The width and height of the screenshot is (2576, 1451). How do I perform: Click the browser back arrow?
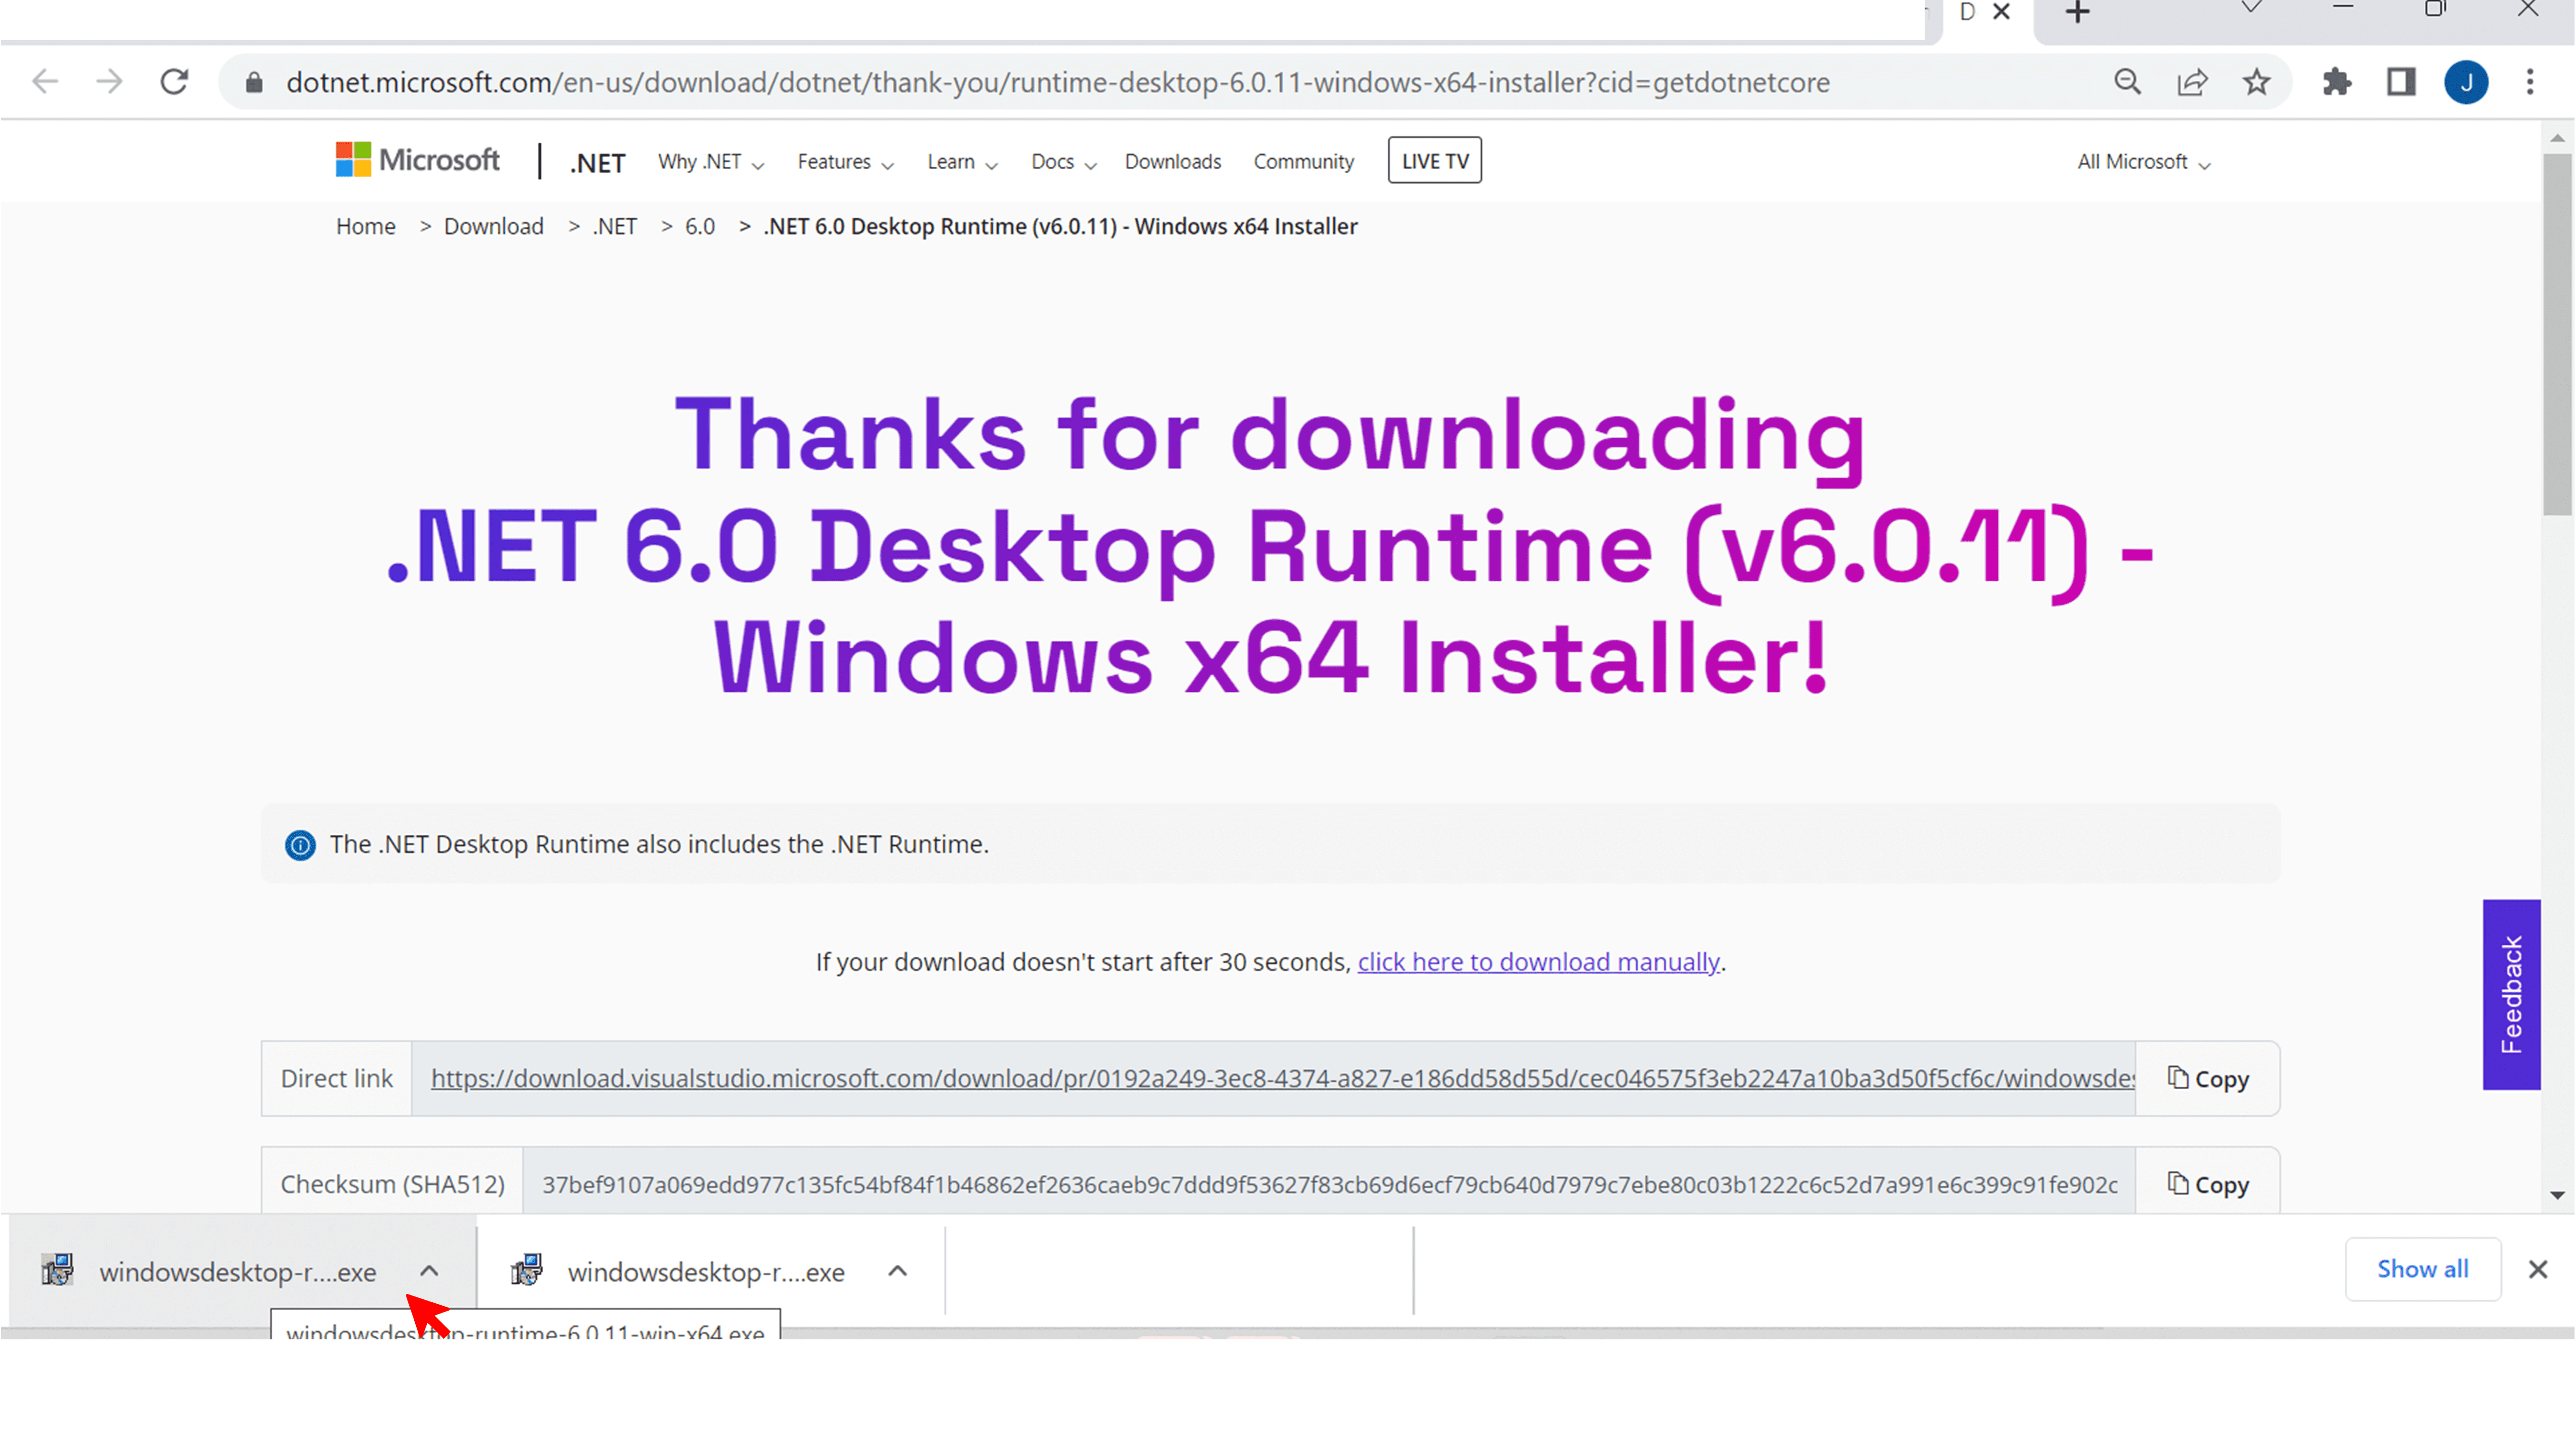[45, 82]
